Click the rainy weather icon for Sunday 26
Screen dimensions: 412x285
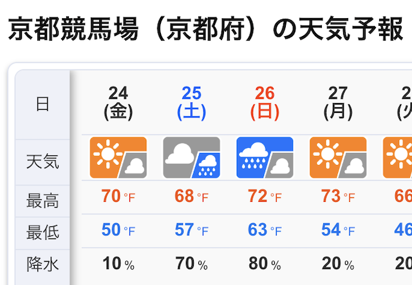(265, 157)
